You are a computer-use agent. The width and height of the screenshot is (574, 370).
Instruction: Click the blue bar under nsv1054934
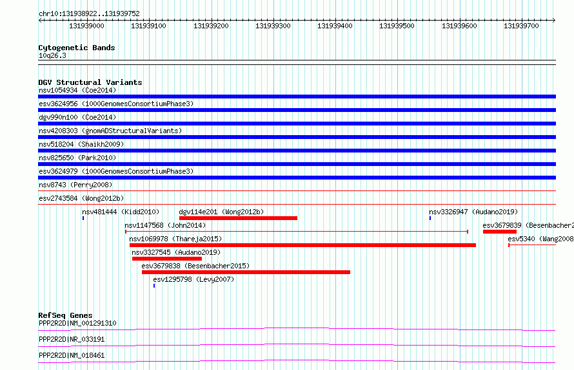297,97
